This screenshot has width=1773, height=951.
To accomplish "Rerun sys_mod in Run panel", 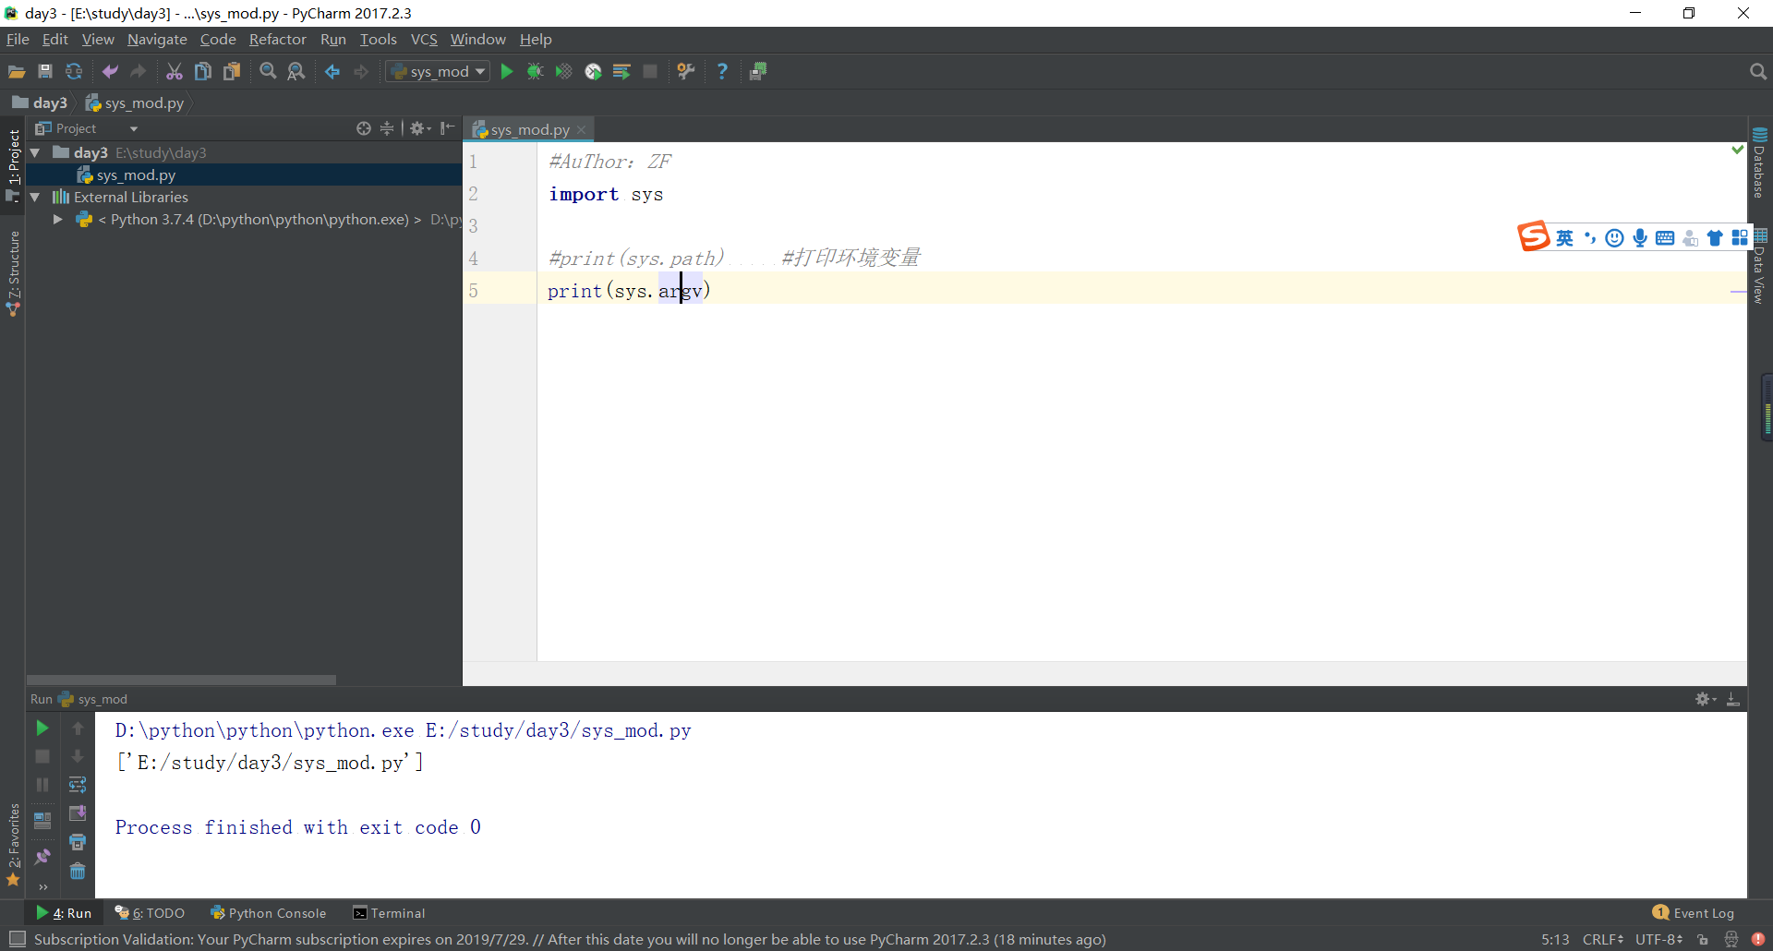I will pos(42,728).
